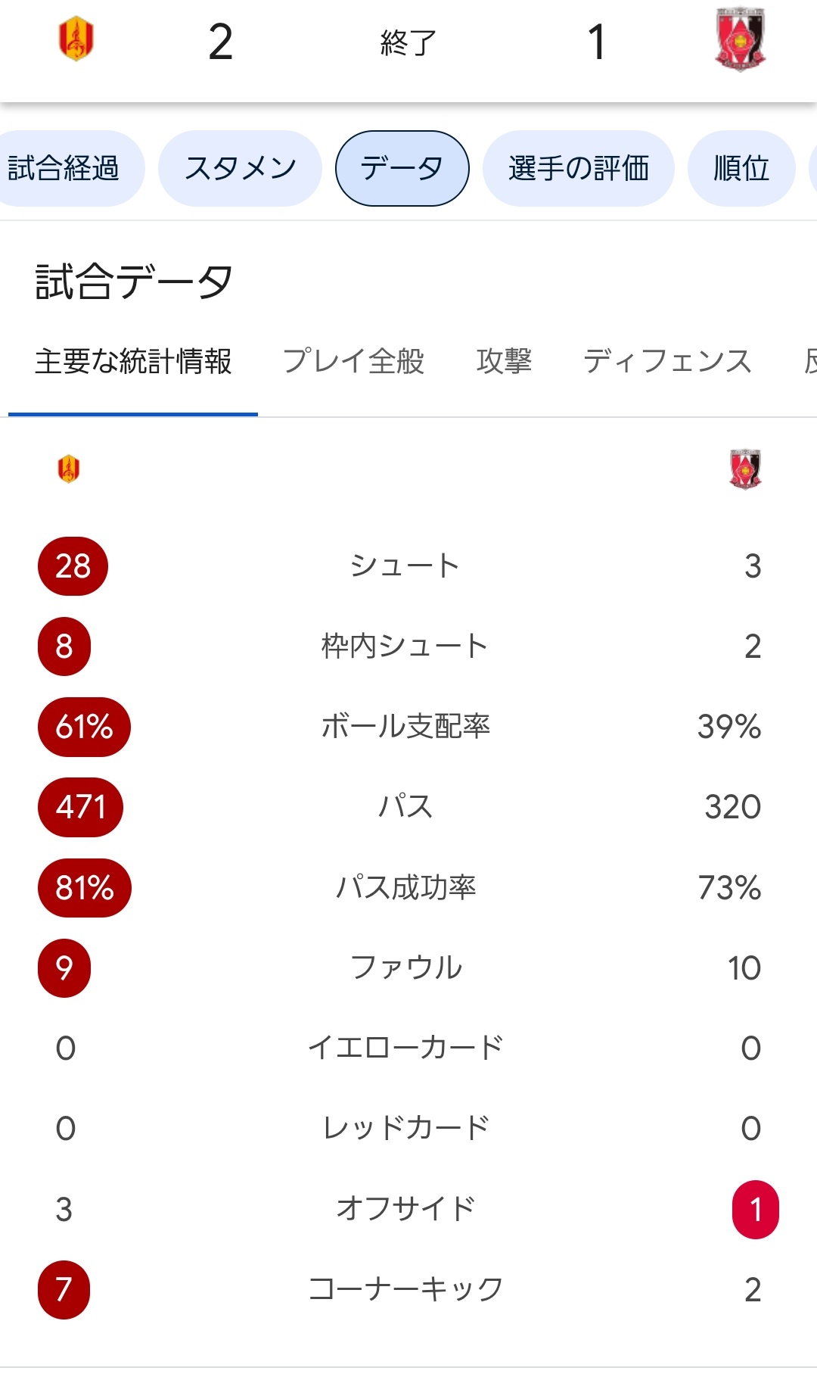The image size is (817, 1374).
Task: Tap the コーナーキック stat label
Action: [x=405, y=1289]
